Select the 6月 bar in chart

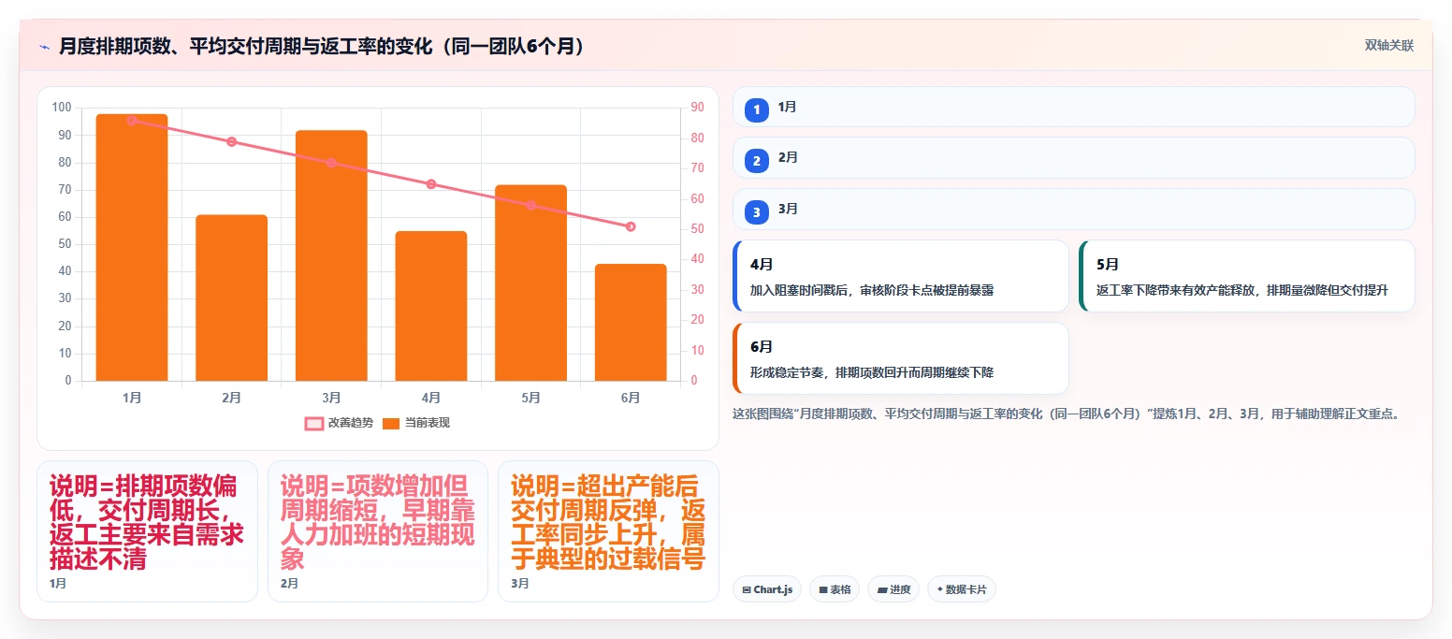631,323
